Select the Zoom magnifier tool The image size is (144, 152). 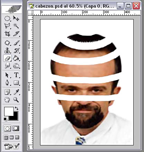16,100
